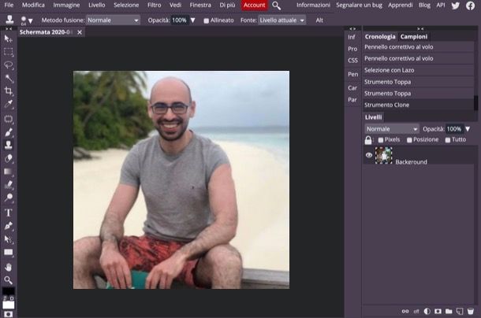Create a new folder in Livelli

pyautogui.click(x=449, y=311)
